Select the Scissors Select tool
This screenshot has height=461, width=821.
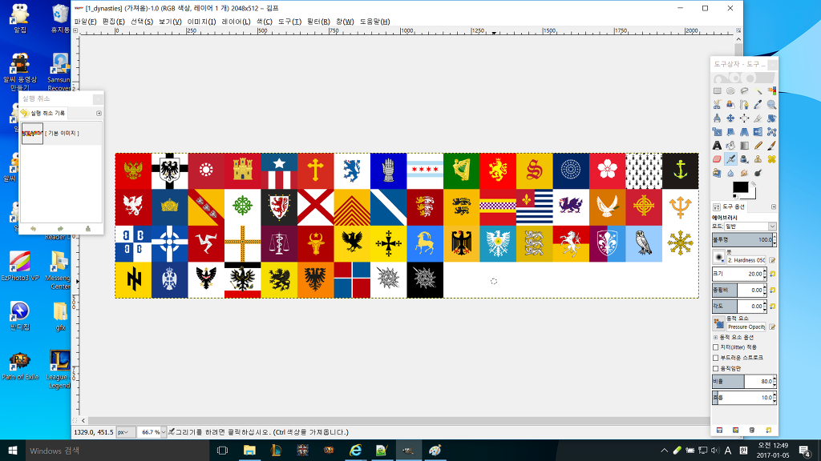718,105
